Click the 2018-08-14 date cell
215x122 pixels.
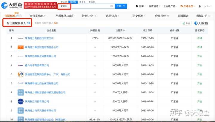tap(147, 56)
